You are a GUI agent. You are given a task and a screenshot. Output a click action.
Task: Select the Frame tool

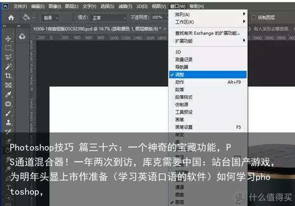[x=8, y=85]
